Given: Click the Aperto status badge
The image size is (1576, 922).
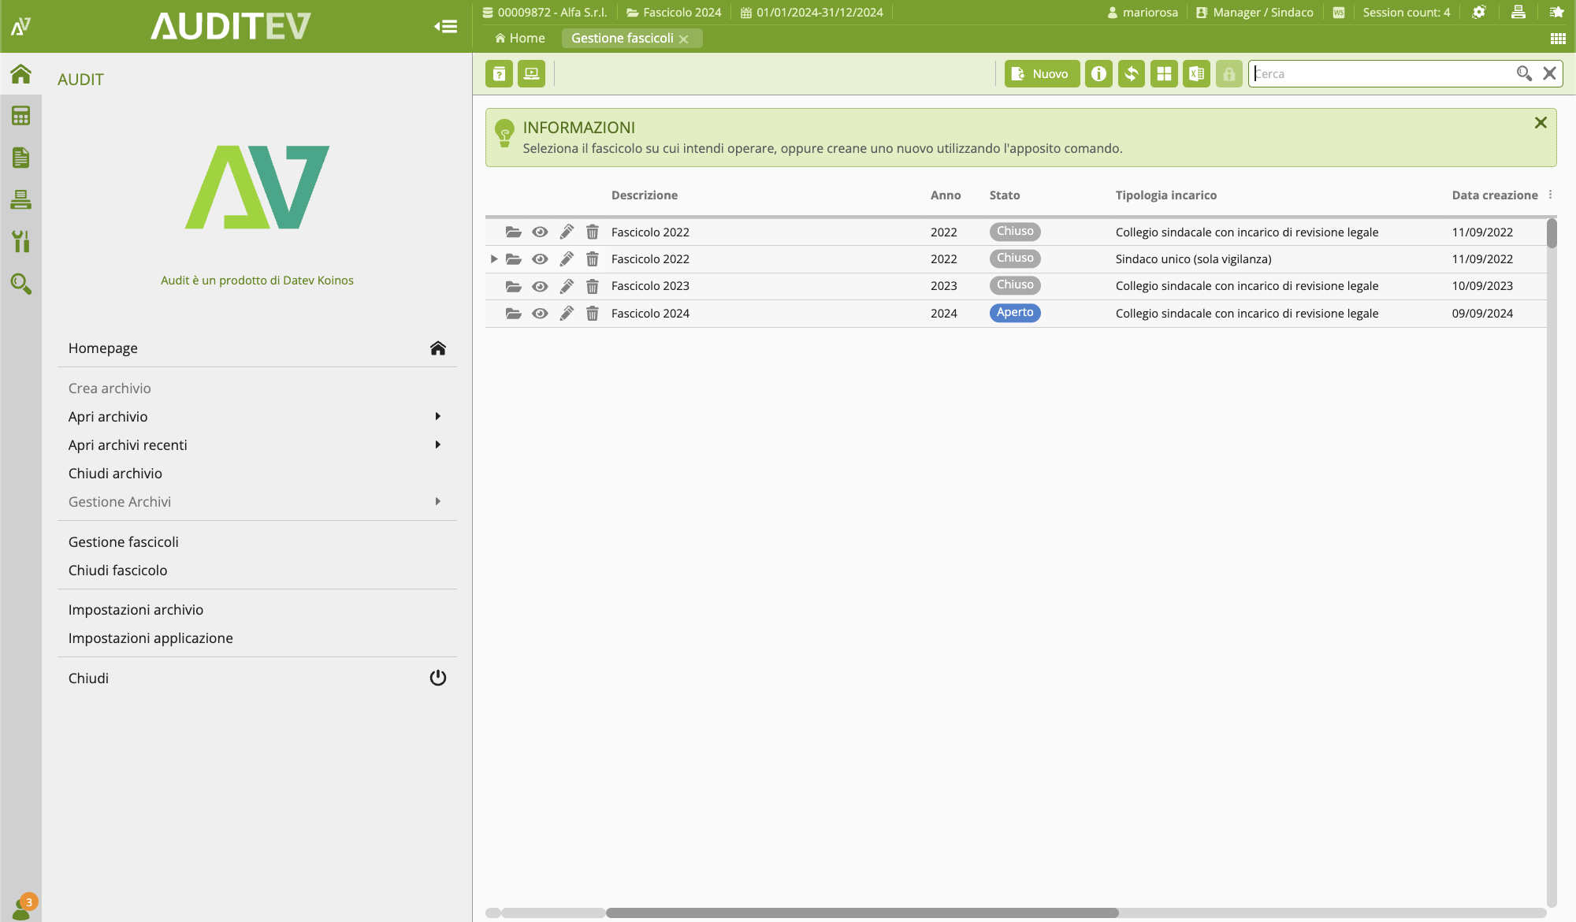Looking at the screenshot, I should tap(1015, 313).
